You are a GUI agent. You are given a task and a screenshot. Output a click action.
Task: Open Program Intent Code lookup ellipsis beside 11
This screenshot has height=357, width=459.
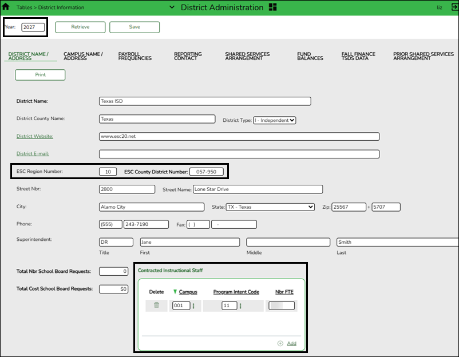pyautogui.click(x=240, y=306)
